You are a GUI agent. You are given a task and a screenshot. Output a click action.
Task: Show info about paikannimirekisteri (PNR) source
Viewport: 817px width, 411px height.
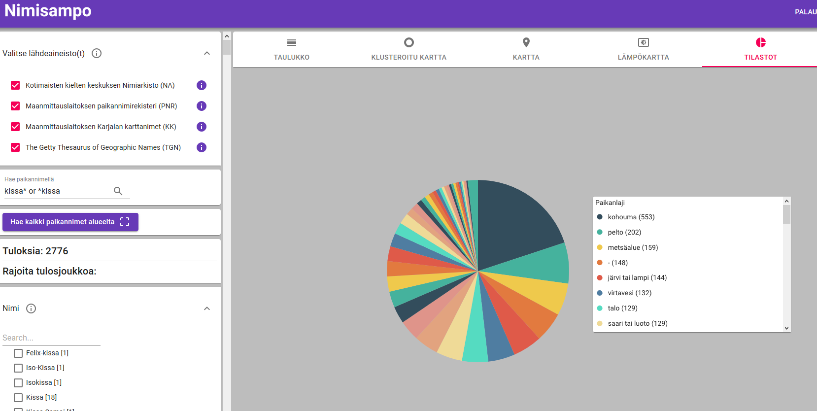point(202,106)
